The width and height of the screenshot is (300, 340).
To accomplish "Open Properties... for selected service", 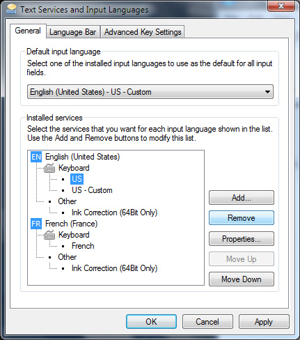I will (242, 238).
